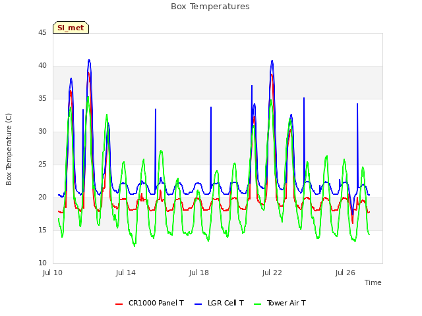The height and width of the screenshot is (316, 422).
Task: Click the 35 y-axis tick label
Action: [x=42, y=98]
